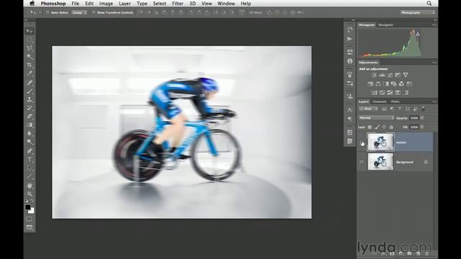Viewport: 461px width, 259px height.
Task: Open the Layer menu
Action: click(x=125, y=4)
